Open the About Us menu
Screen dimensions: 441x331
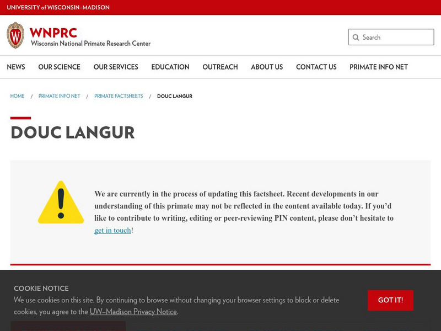267,67
